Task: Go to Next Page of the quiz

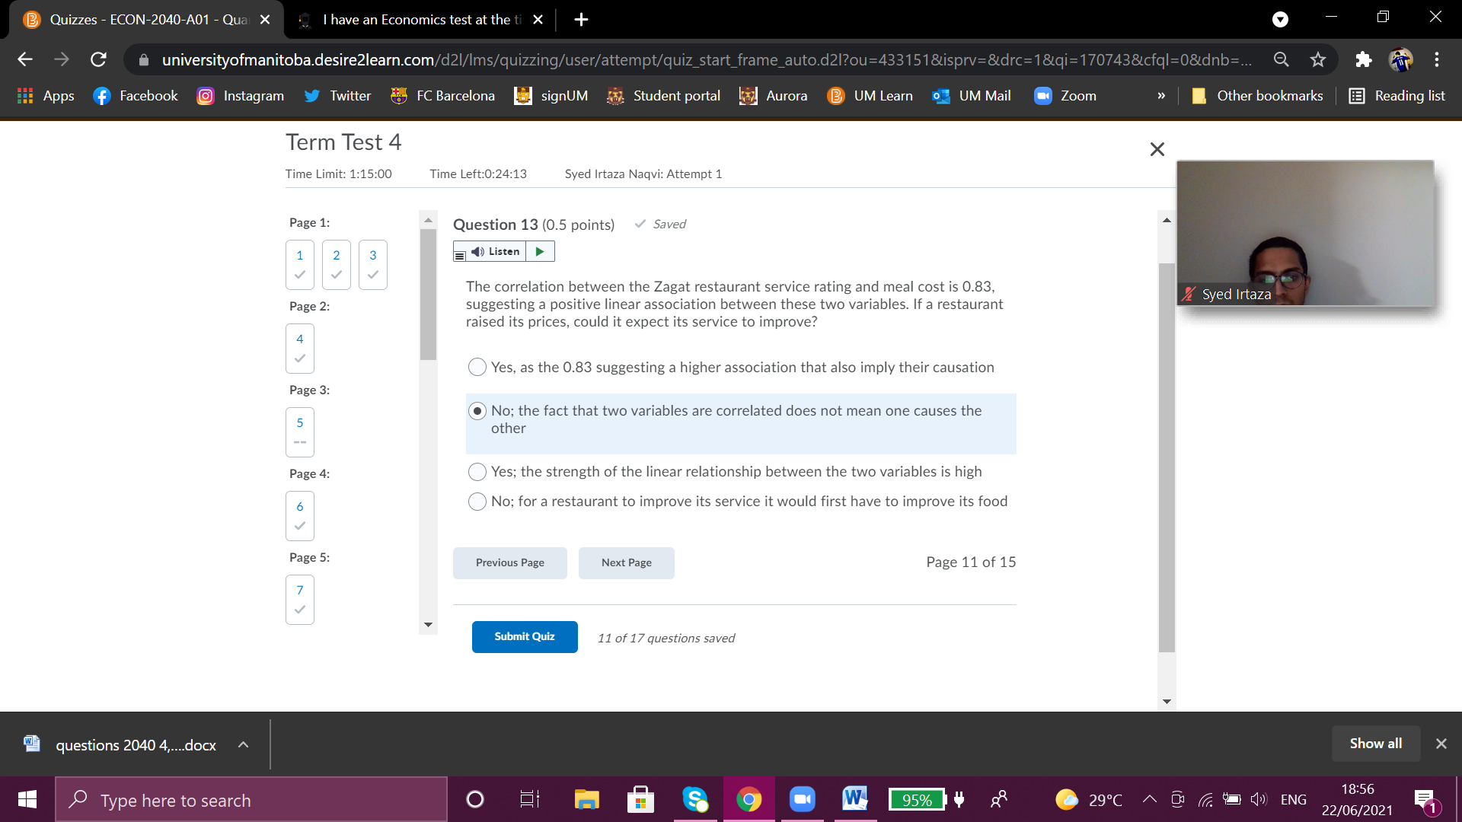Action: click(x=626, y=562)
